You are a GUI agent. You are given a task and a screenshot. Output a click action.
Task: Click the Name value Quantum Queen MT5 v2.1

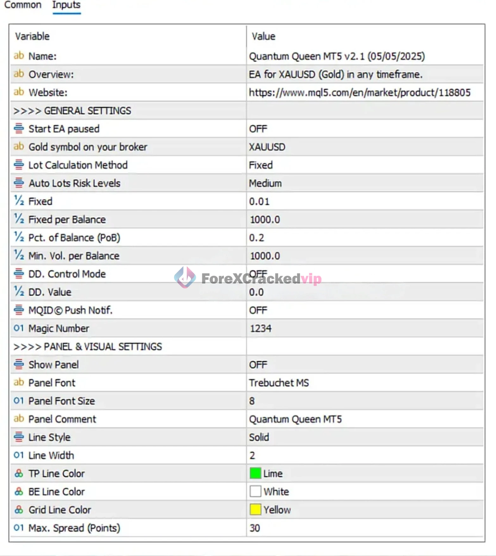coord(337,56)
